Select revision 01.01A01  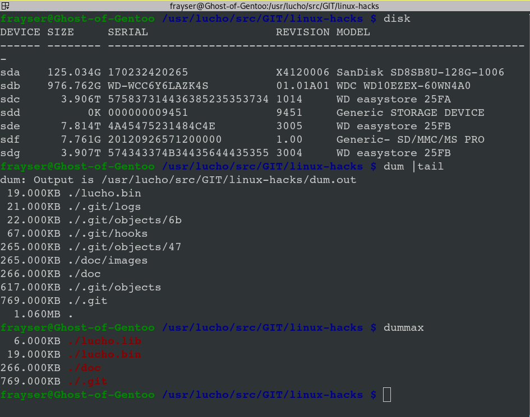point(302,86)
